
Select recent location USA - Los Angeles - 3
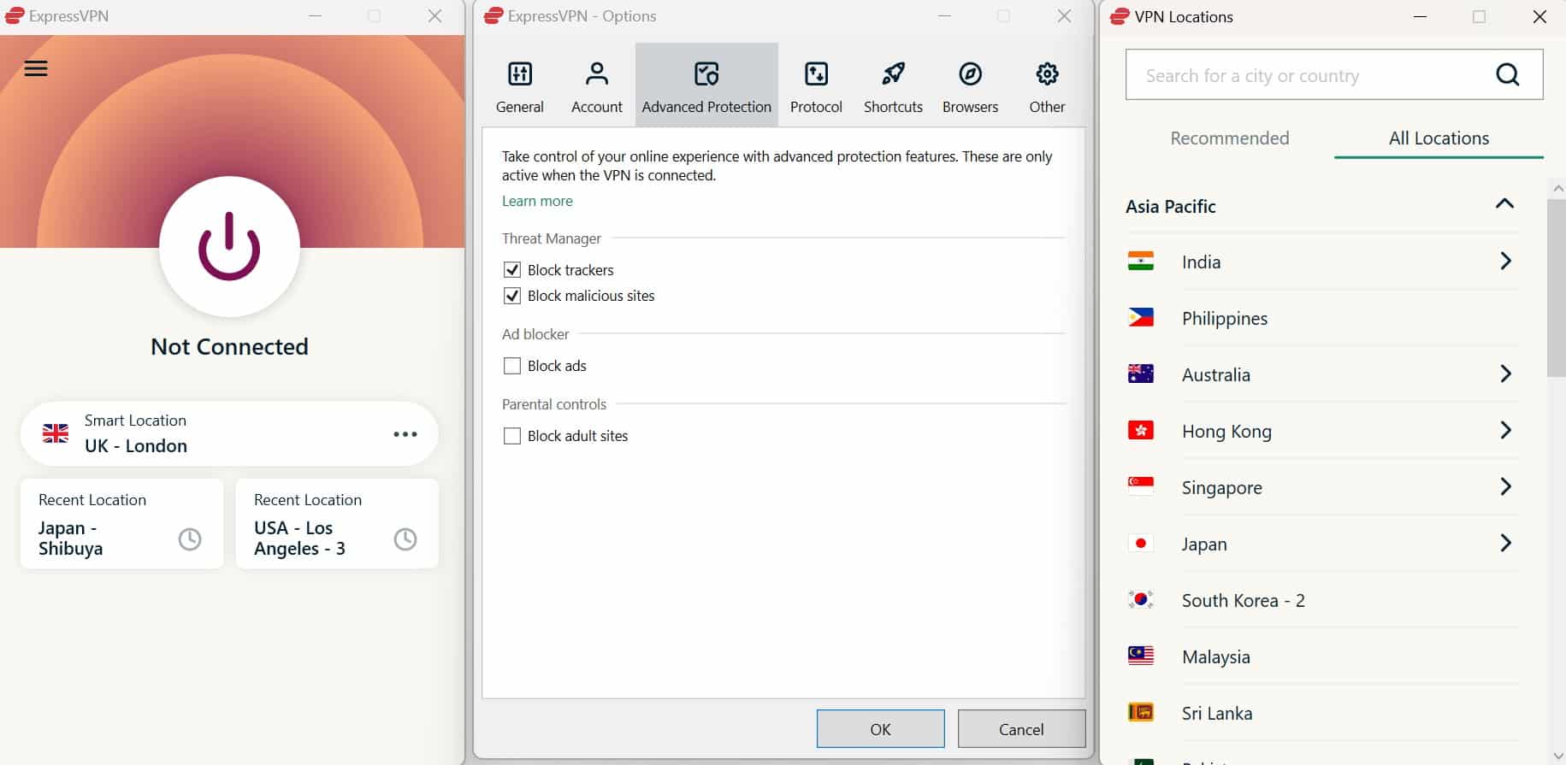(x=337, y=523)
